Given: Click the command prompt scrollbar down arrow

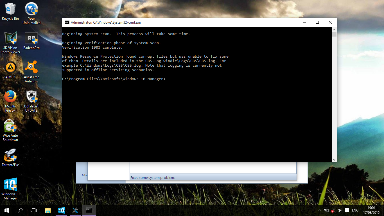Looking at the screenshot, I should (334, 159).
